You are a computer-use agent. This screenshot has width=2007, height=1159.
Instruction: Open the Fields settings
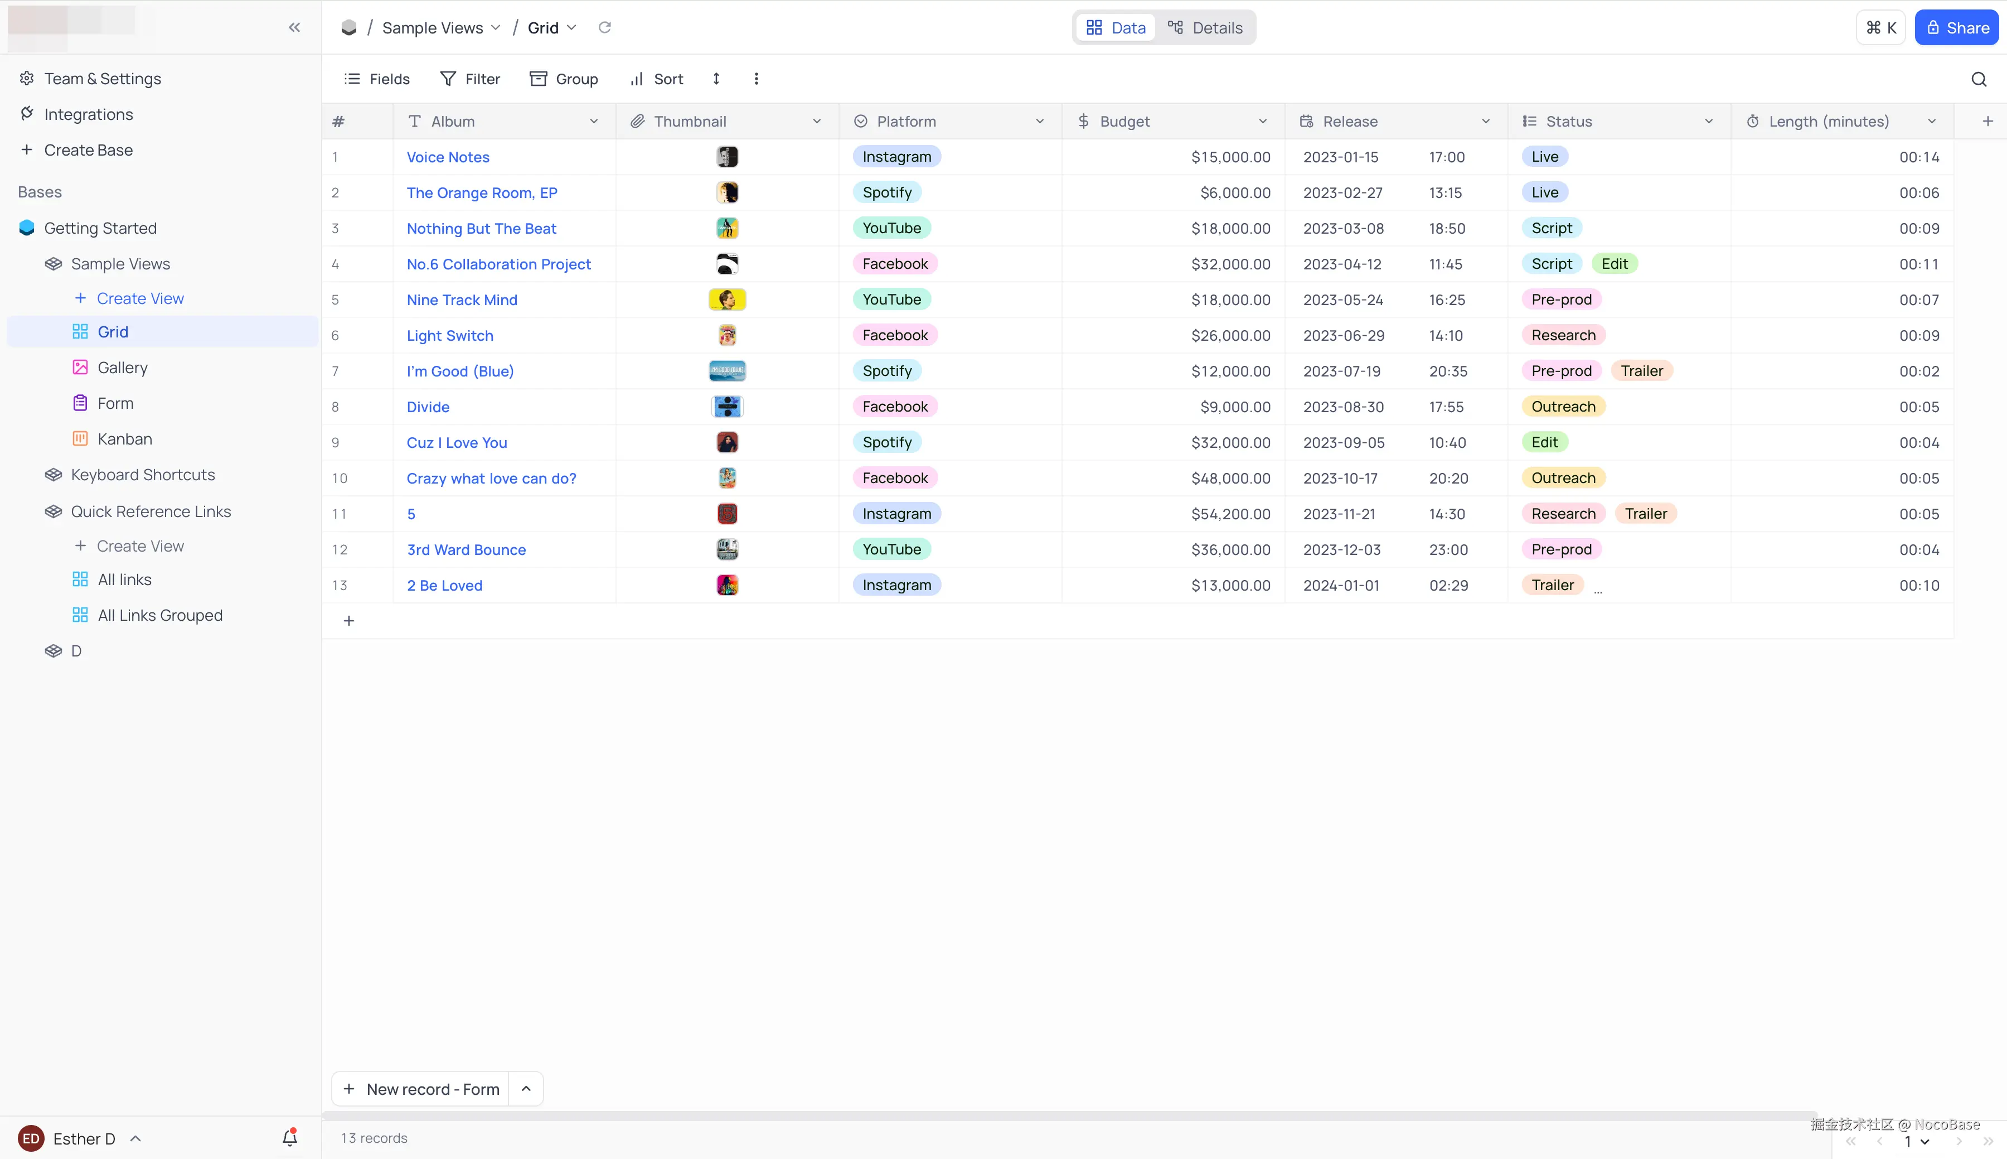[377, 79]
